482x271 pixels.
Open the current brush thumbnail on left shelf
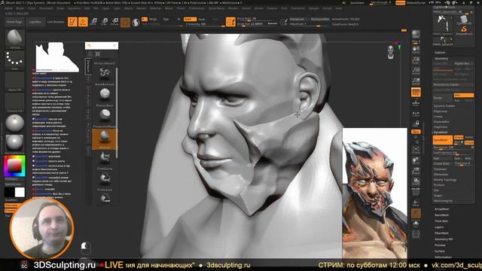pos(14,38)
